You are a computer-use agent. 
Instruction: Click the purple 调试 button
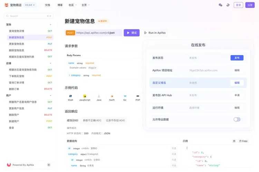pos(132,33)
